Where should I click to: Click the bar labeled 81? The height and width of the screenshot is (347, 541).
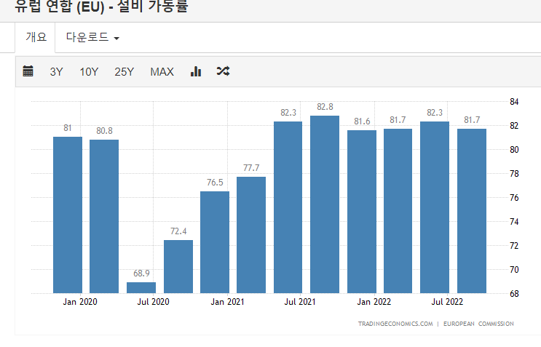(68, 215)
